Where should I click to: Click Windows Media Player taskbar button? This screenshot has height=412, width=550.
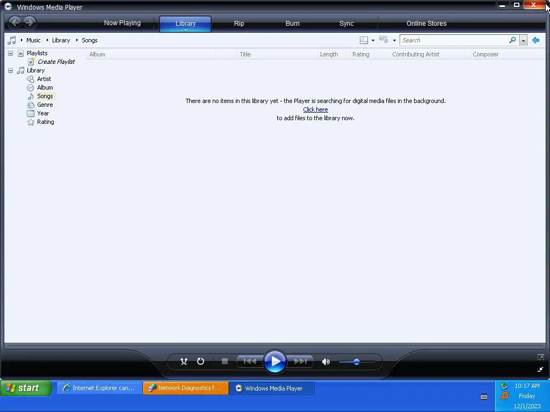coord(272,388)
